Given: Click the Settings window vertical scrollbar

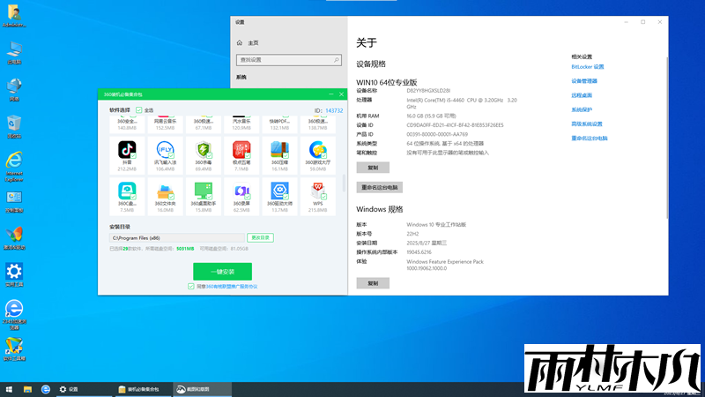Looking at the screenshot, I should click(x=666, y=139).
